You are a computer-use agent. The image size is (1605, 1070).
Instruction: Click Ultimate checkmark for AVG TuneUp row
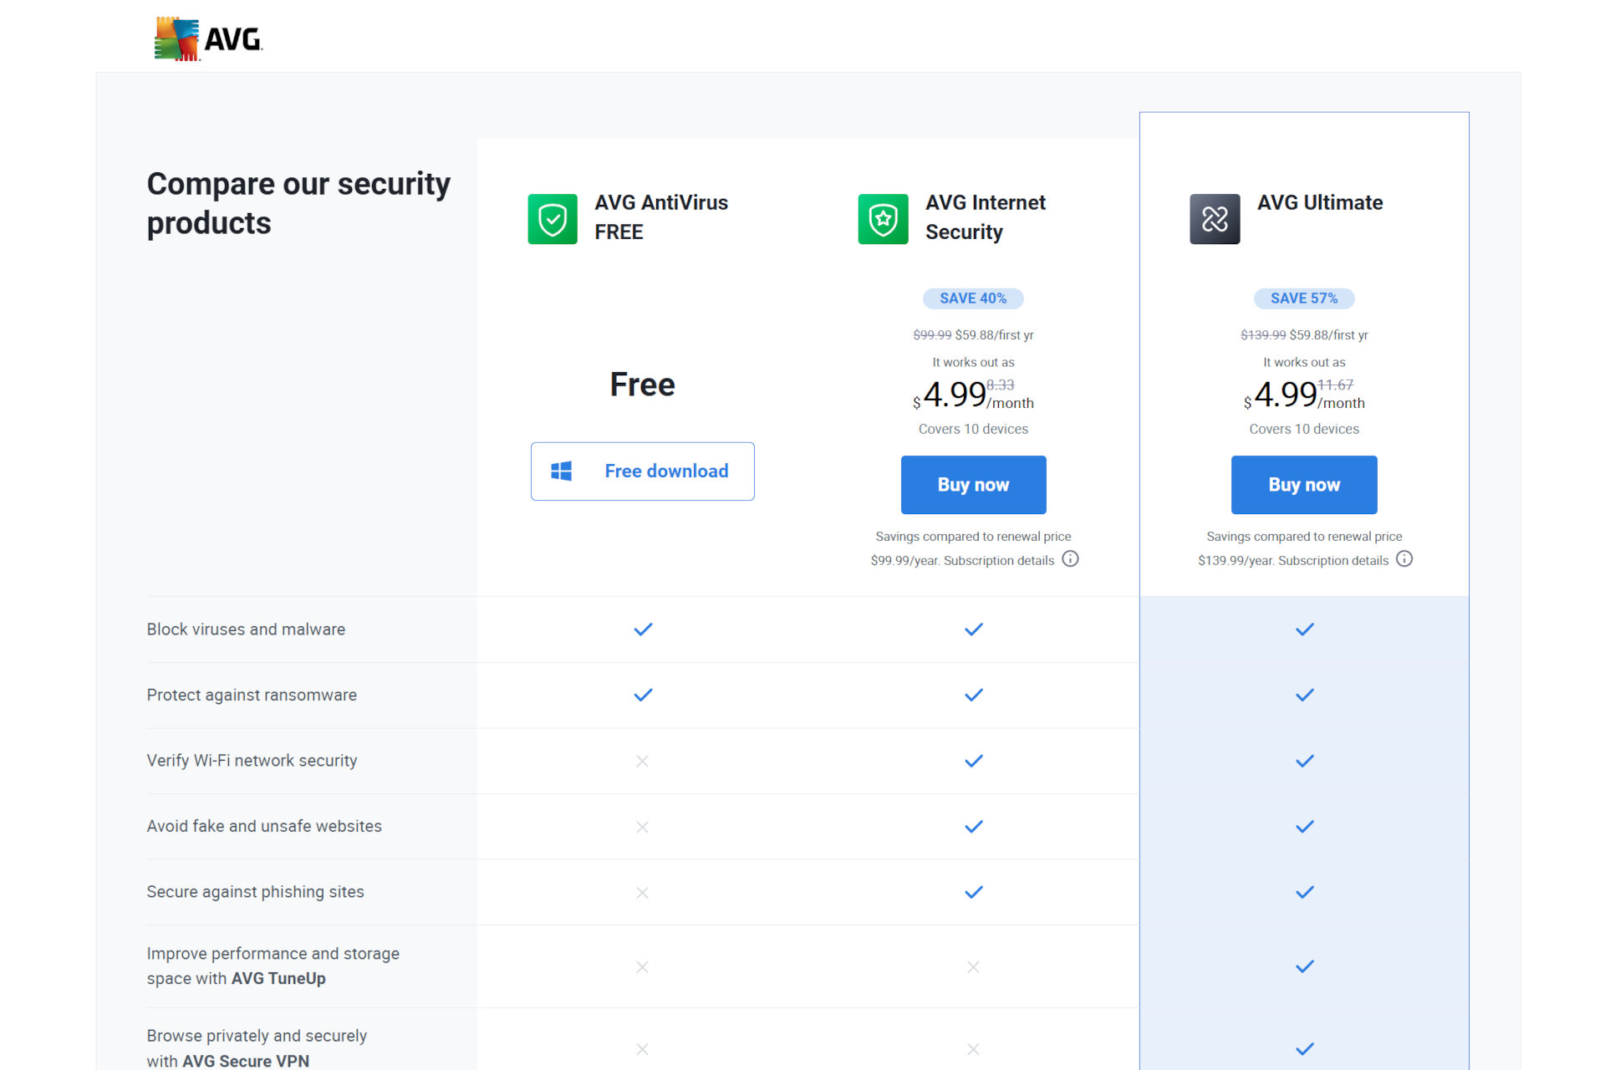pyautogui.click(x=1305, y=966)
